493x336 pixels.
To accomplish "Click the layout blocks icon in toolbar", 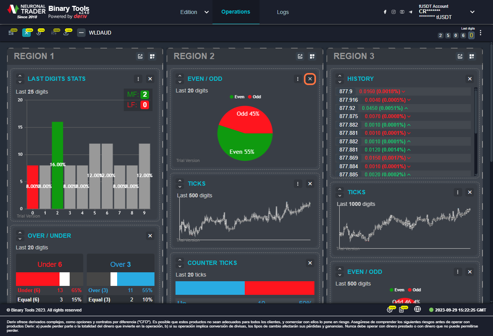I will (x=12, y=33).
